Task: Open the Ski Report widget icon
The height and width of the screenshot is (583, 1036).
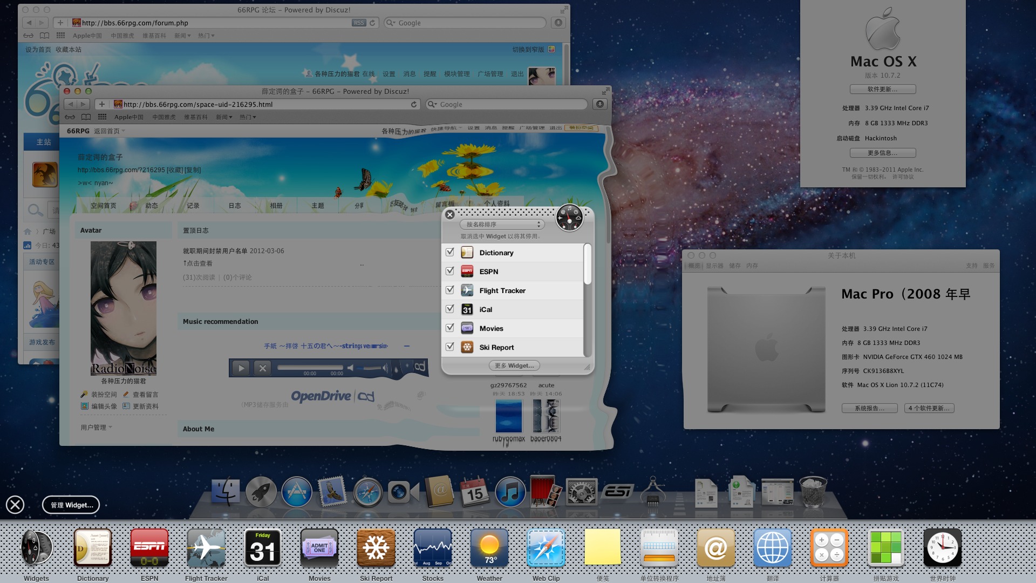Action: point(376,548)
